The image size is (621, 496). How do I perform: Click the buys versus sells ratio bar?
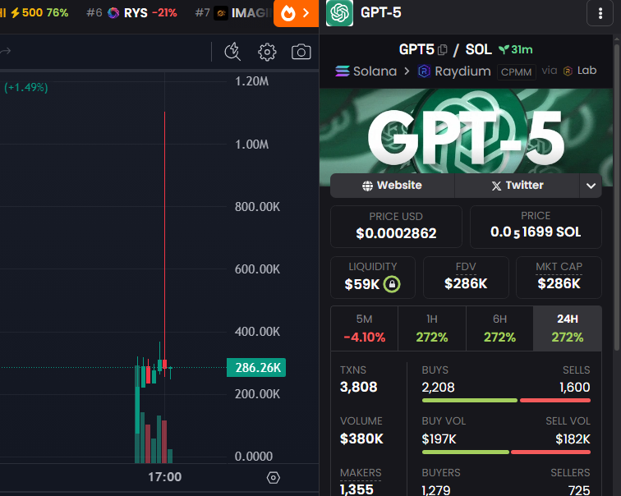[x=506, y=401]
